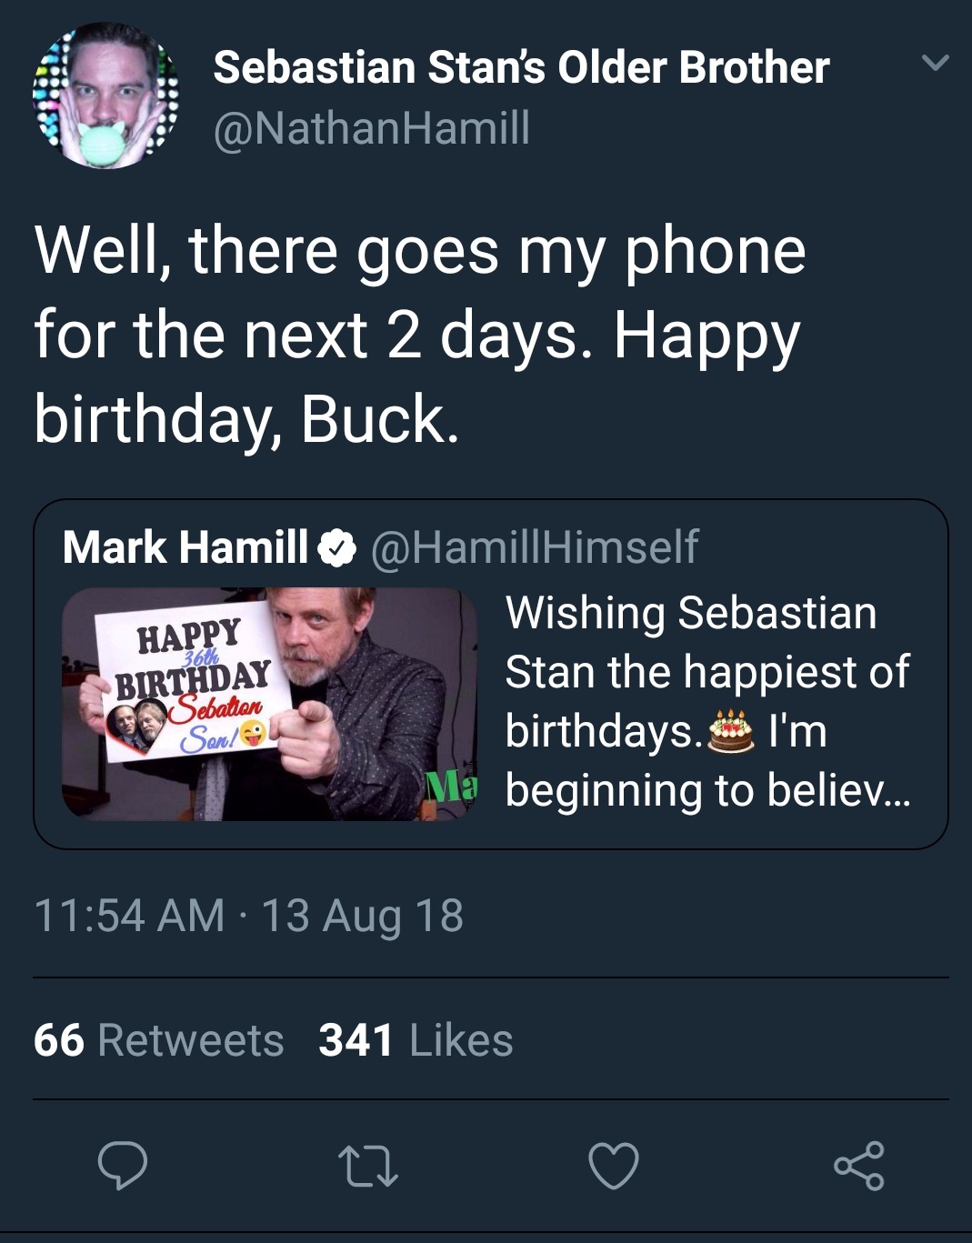The image size is (972, 1243).
Task: Tap the reply speech bubble icon
Action: 122,1167
